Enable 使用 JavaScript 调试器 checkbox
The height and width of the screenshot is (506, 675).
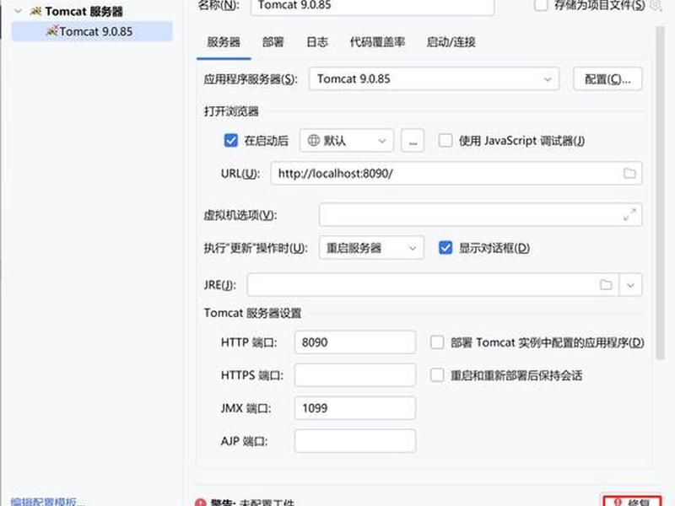coord(445,140)
